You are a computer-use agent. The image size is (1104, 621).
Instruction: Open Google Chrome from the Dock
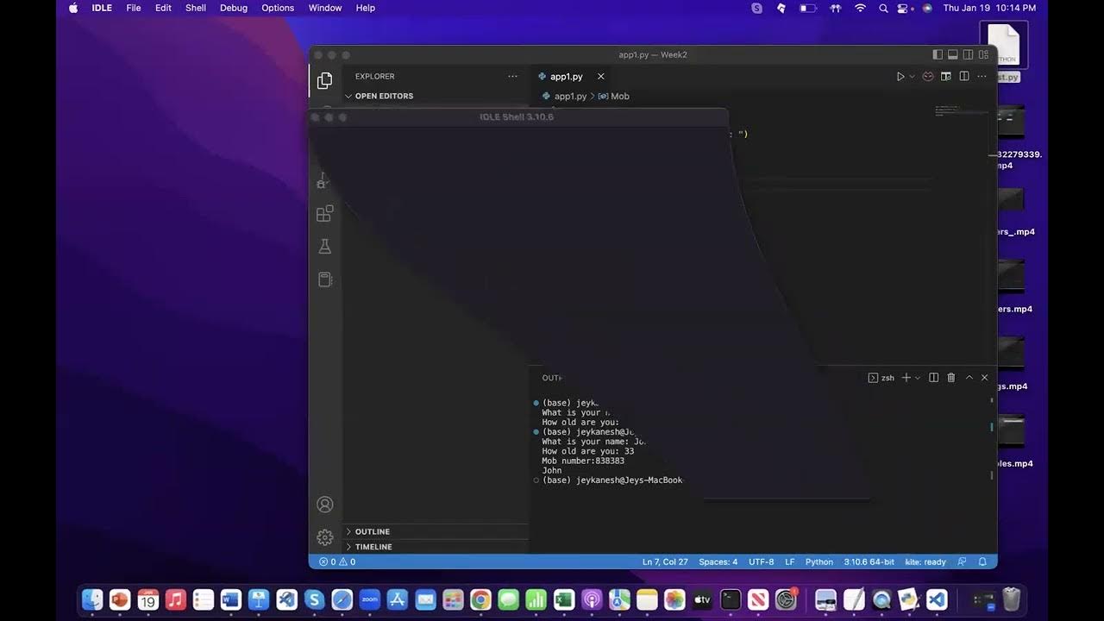(x=480, y=599)
